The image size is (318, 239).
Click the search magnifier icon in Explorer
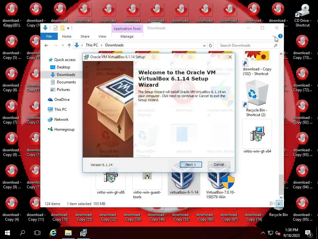[275, 45]
